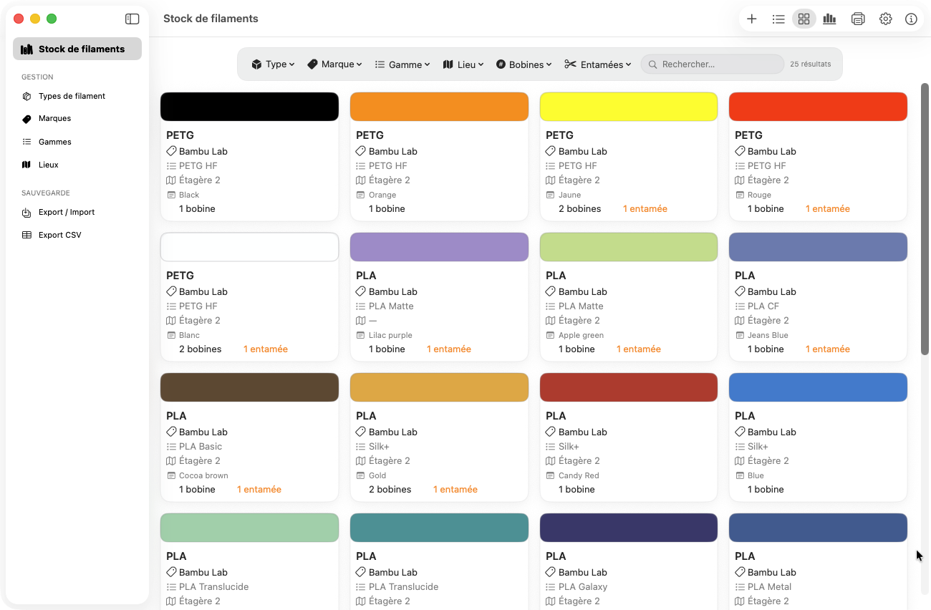This screenshot has height=610, width=931.
Task: Select the orange PETG color swatch
Action: pyautogui.click(x=439, y=107)
